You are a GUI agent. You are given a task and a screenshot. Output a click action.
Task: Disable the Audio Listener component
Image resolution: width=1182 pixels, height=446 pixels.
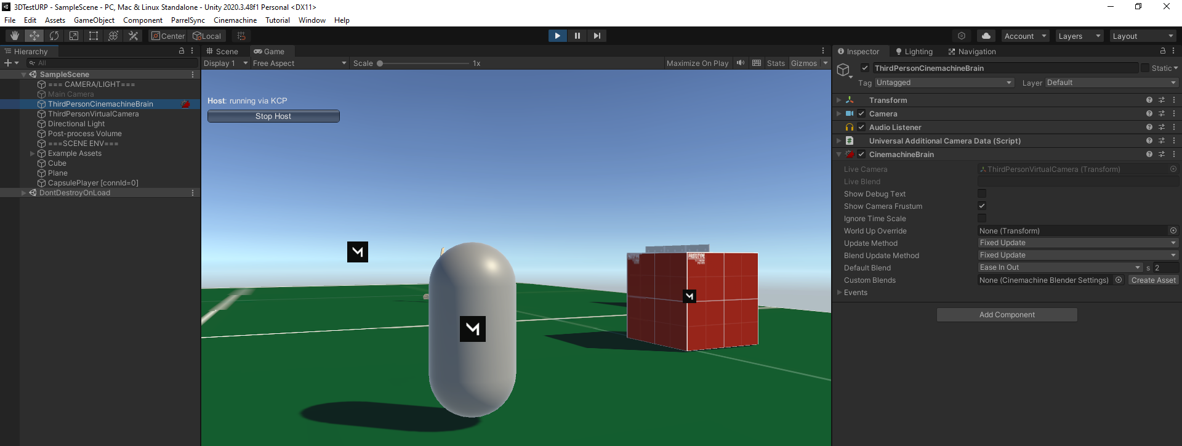[x=861, y=127]
